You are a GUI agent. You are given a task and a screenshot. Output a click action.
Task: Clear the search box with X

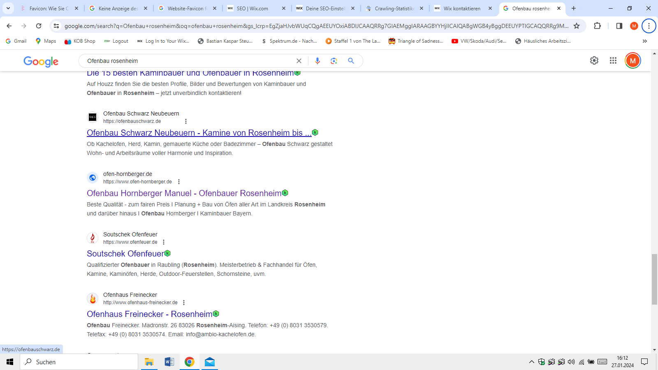point(299,61)
